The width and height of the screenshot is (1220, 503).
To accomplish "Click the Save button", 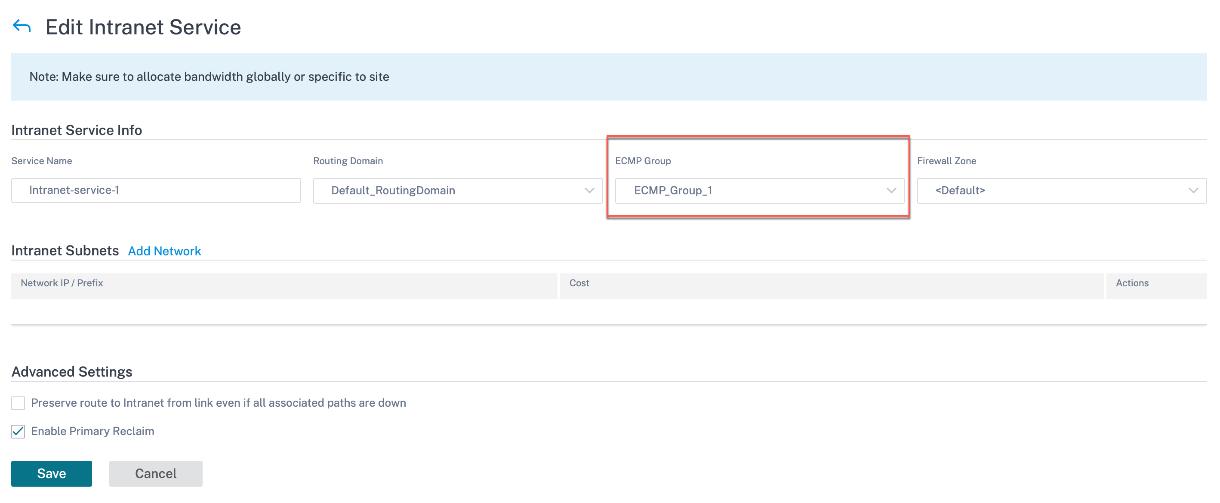I will pyautogui.click(x=52, y=473).
